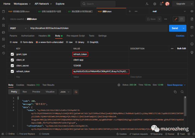Open the mall environment selector
The image size is (195, 138).
tap(169, 11)
